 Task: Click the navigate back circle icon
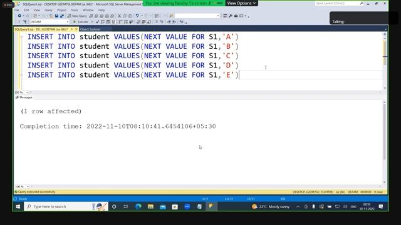[x=19, y=16]
